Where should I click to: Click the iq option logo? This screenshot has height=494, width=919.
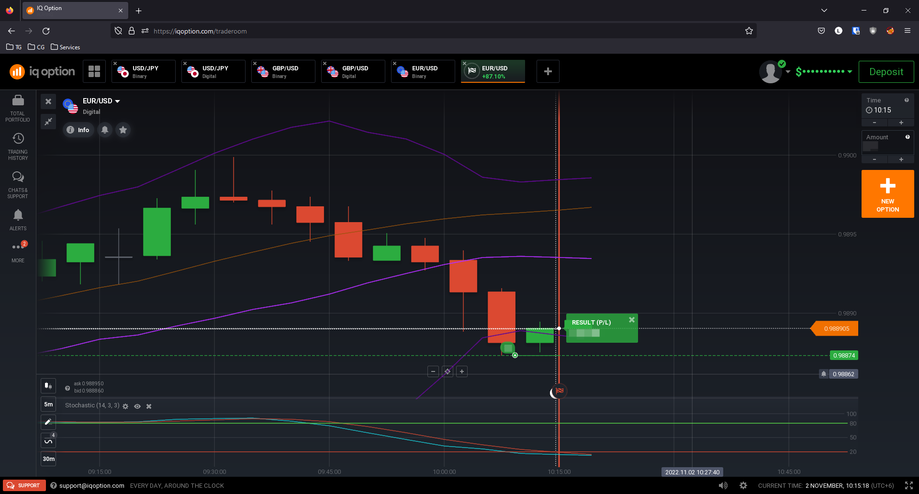coord(43,72)
